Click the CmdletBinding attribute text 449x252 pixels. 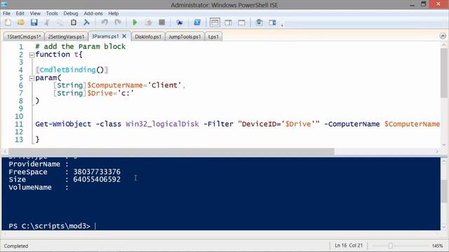point(67,70)
